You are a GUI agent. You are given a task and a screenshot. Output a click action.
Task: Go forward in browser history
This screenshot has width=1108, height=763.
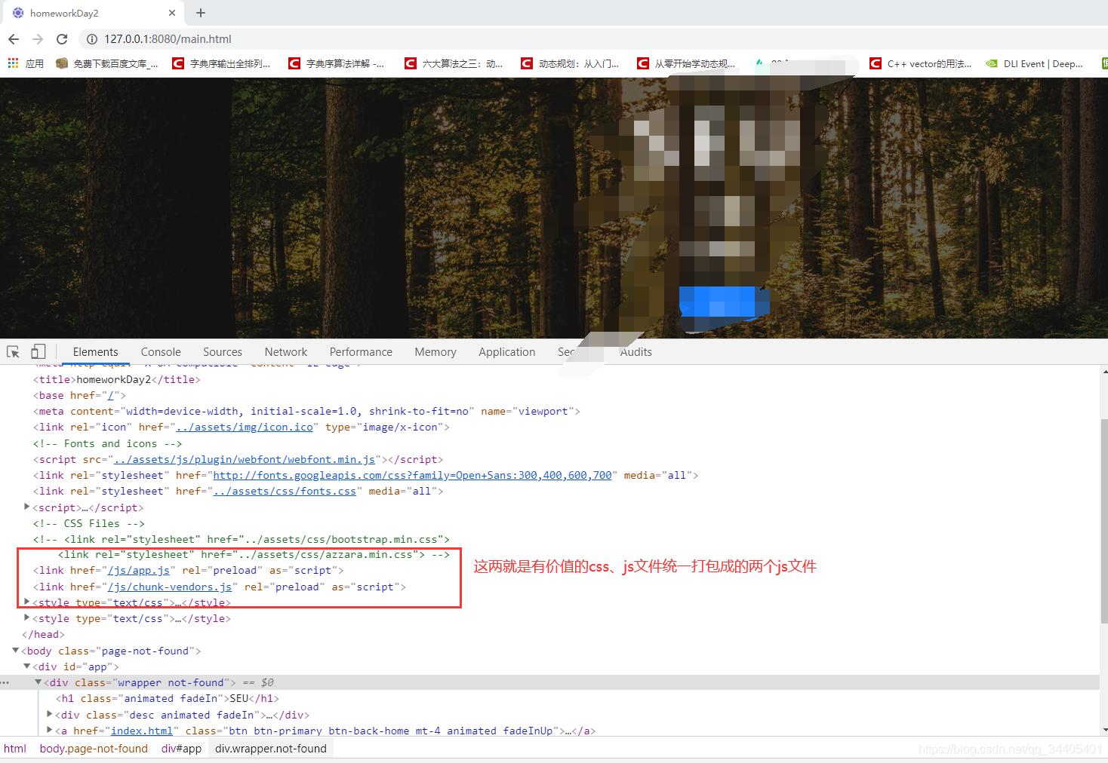point(38,39)
